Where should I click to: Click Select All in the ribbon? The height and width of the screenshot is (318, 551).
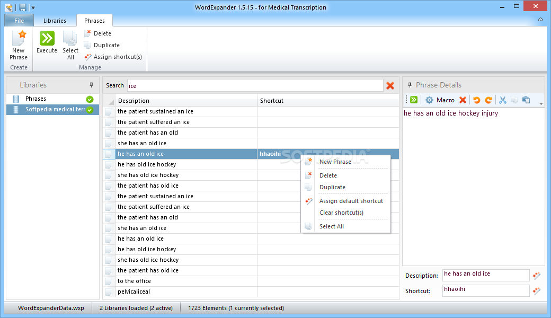70,46
